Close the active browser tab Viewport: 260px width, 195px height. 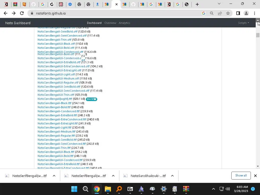tap(116, 4)
